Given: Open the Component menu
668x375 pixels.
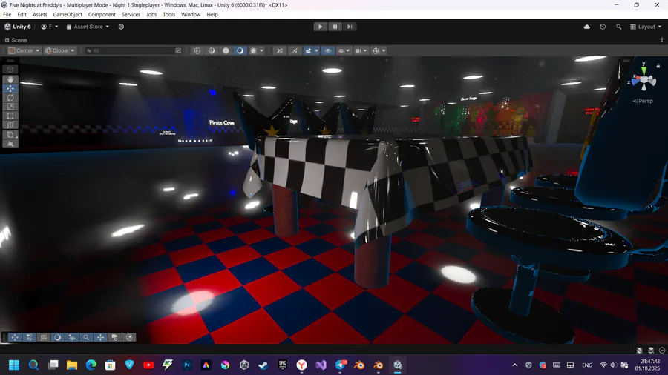Looking at the screenshot, I should (102, 15).
